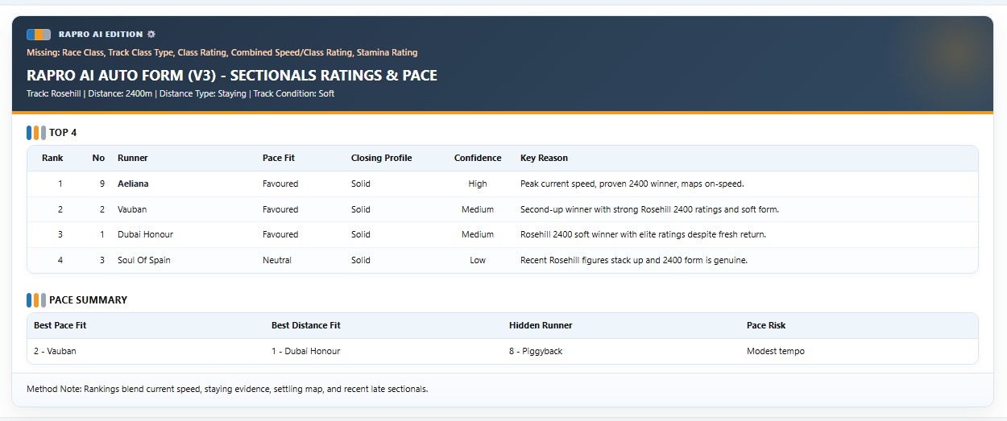Click the Hidden Runner value 8 - Piggyback
The image size is (1007, 421).
click(x=537, y=351)
